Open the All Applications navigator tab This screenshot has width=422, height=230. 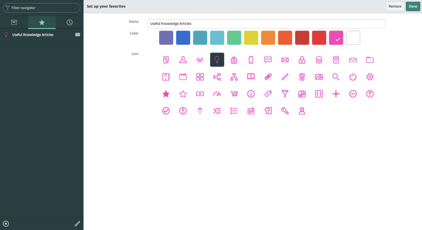click(14, 22)
